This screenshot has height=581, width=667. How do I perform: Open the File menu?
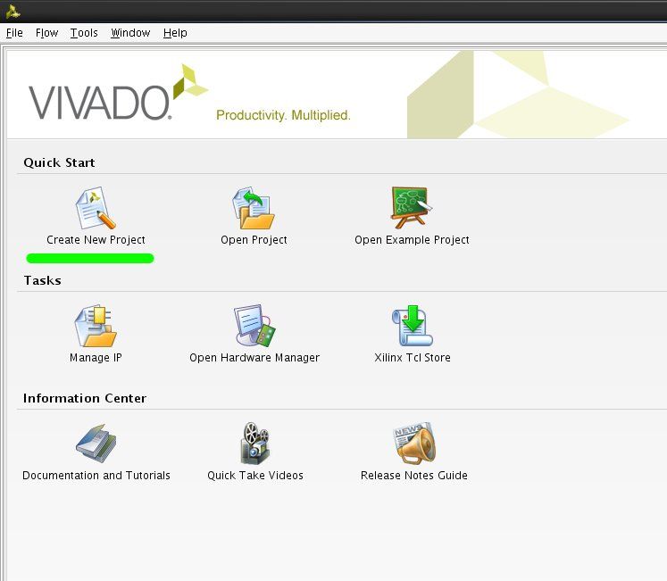[14, 33]
